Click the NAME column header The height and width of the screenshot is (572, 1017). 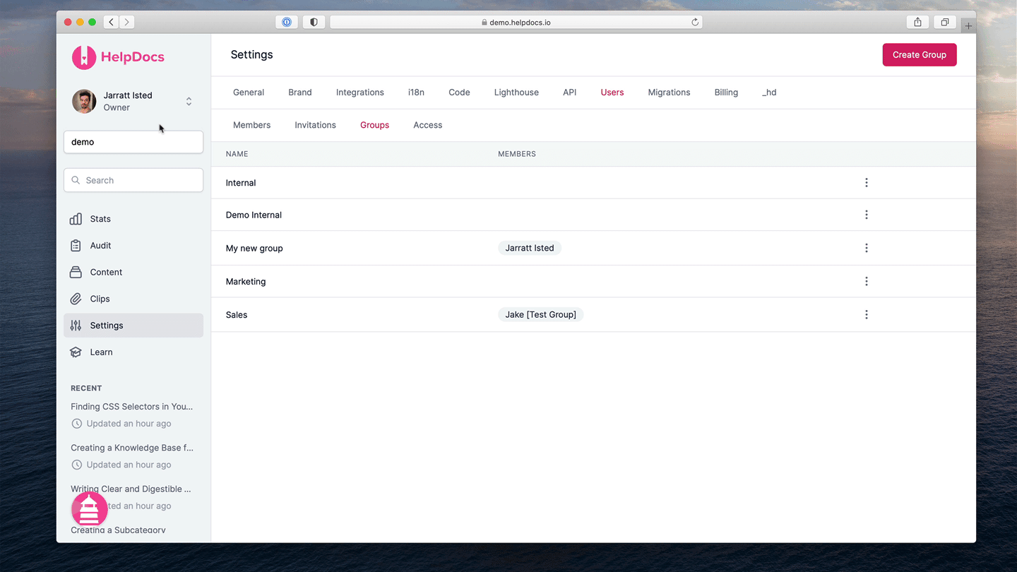(x=237, y=154)
